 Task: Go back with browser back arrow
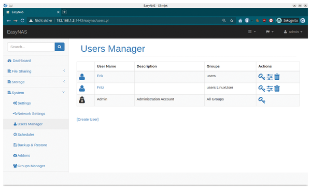tap(8, 21)
